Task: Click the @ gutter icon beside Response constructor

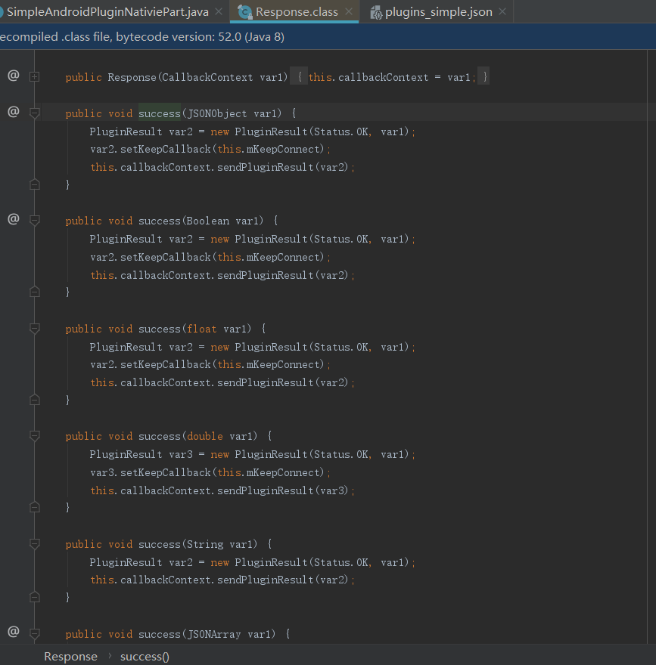Action: point(14,76)
